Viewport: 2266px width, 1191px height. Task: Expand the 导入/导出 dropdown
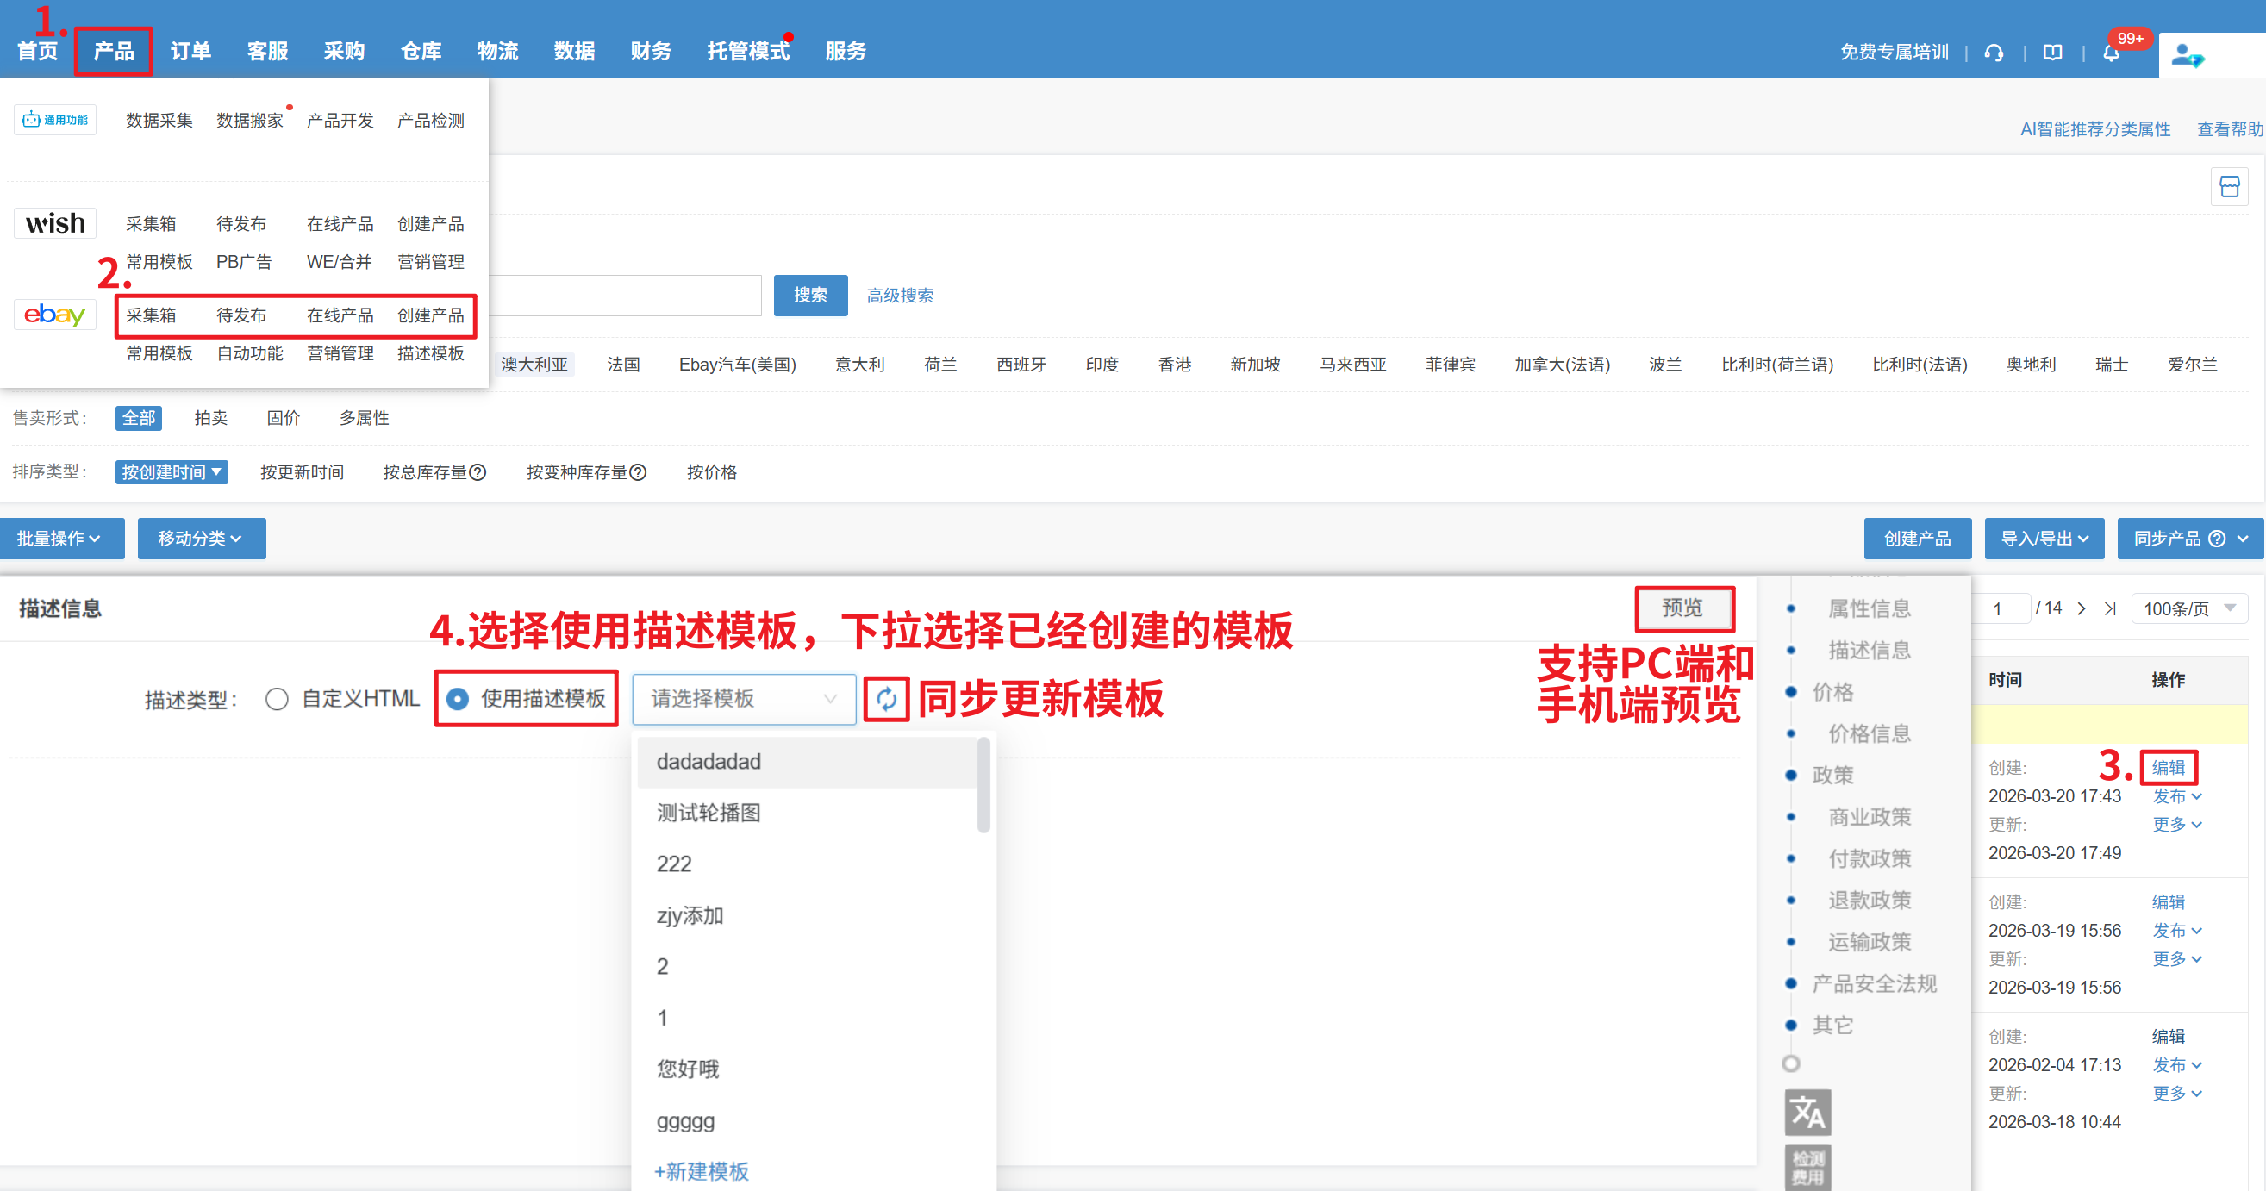tap(2044, 539)
